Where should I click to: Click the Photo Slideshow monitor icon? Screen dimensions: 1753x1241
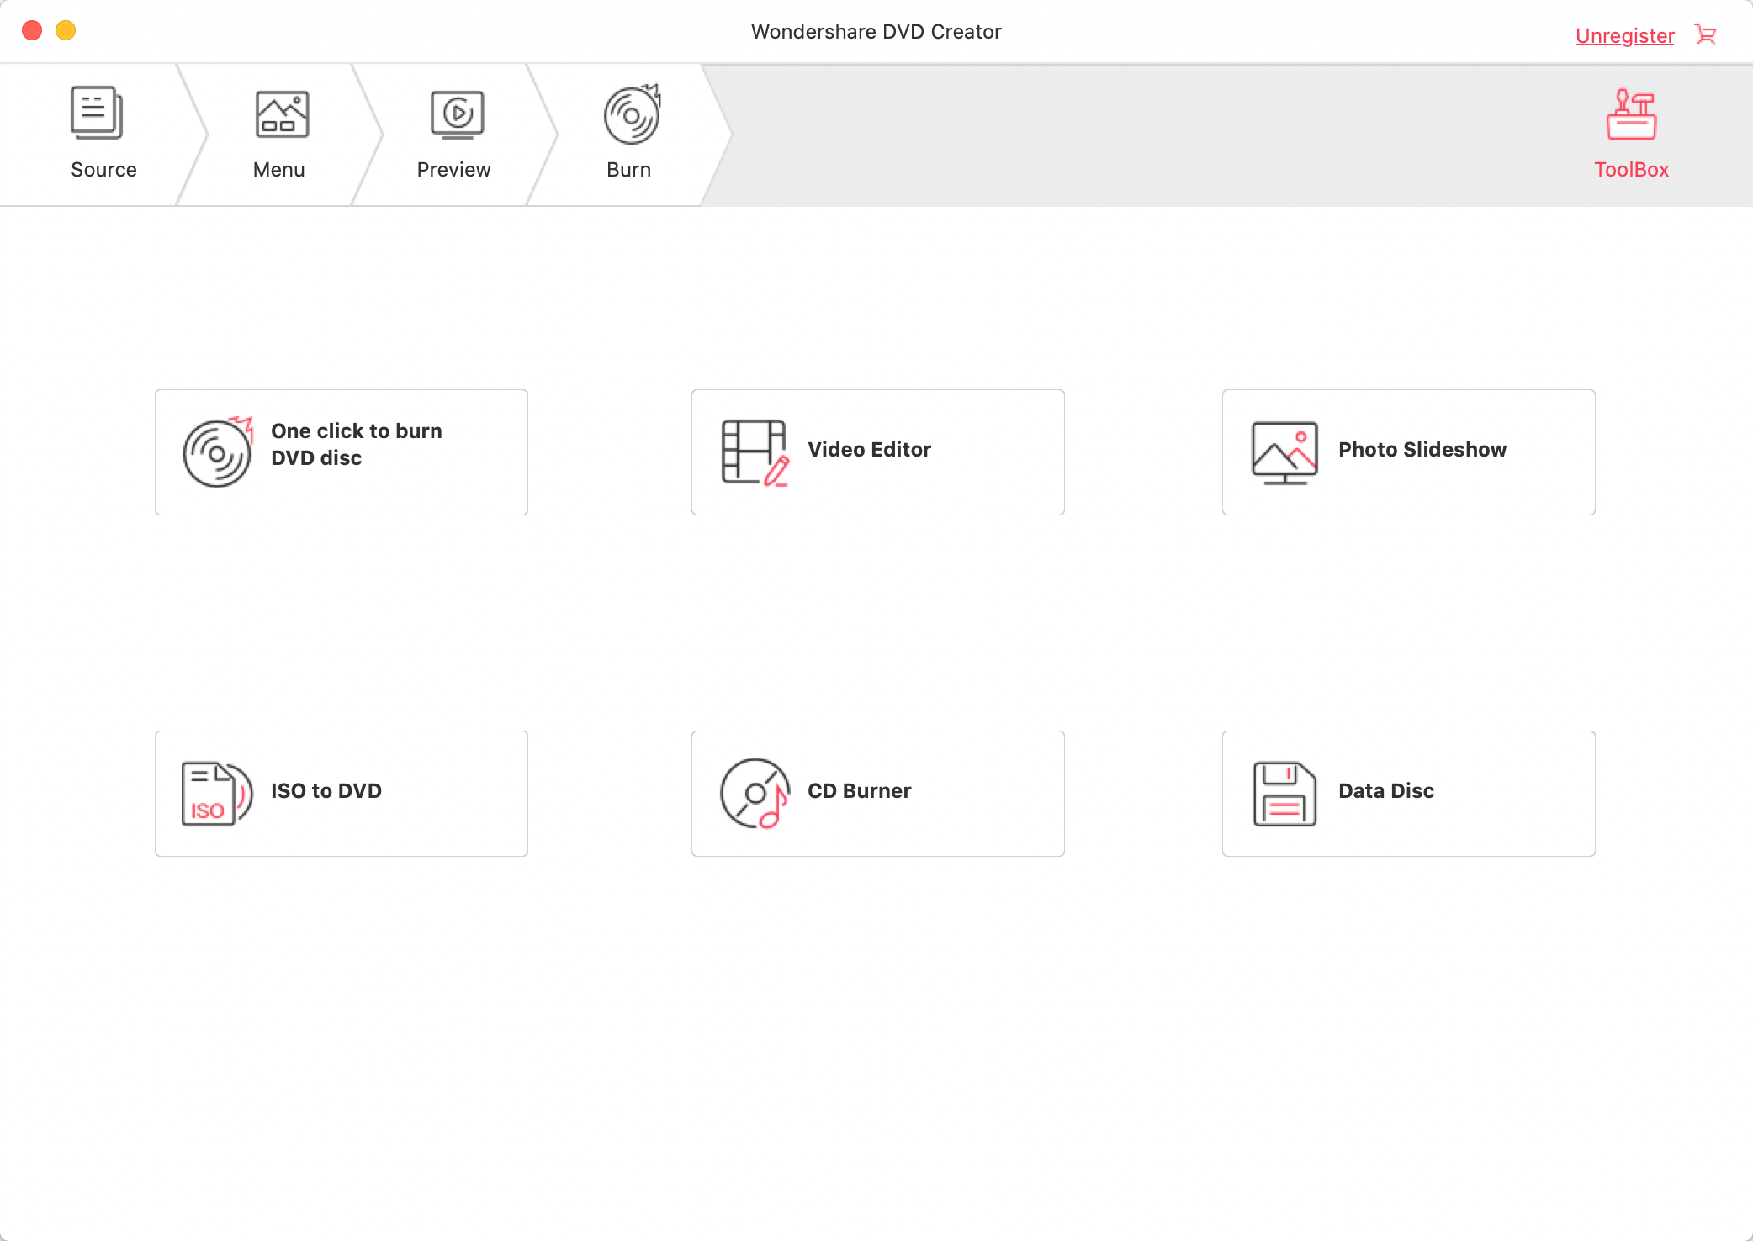tap(1284, 452)
